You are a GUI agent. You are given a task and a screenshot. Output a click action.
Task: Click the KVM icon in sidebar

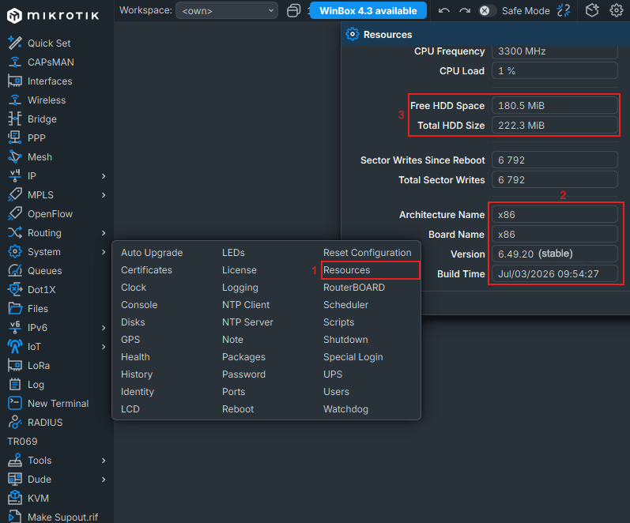[x=15, y=498]
